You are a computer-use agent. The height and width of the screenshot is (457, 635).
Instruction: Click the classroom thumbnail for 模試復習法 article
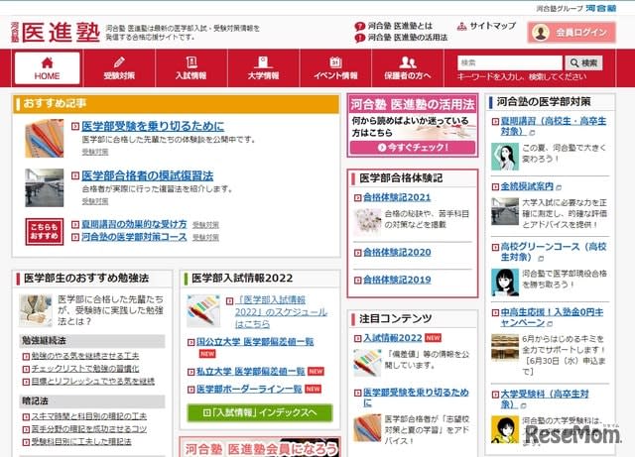[44, 187]
